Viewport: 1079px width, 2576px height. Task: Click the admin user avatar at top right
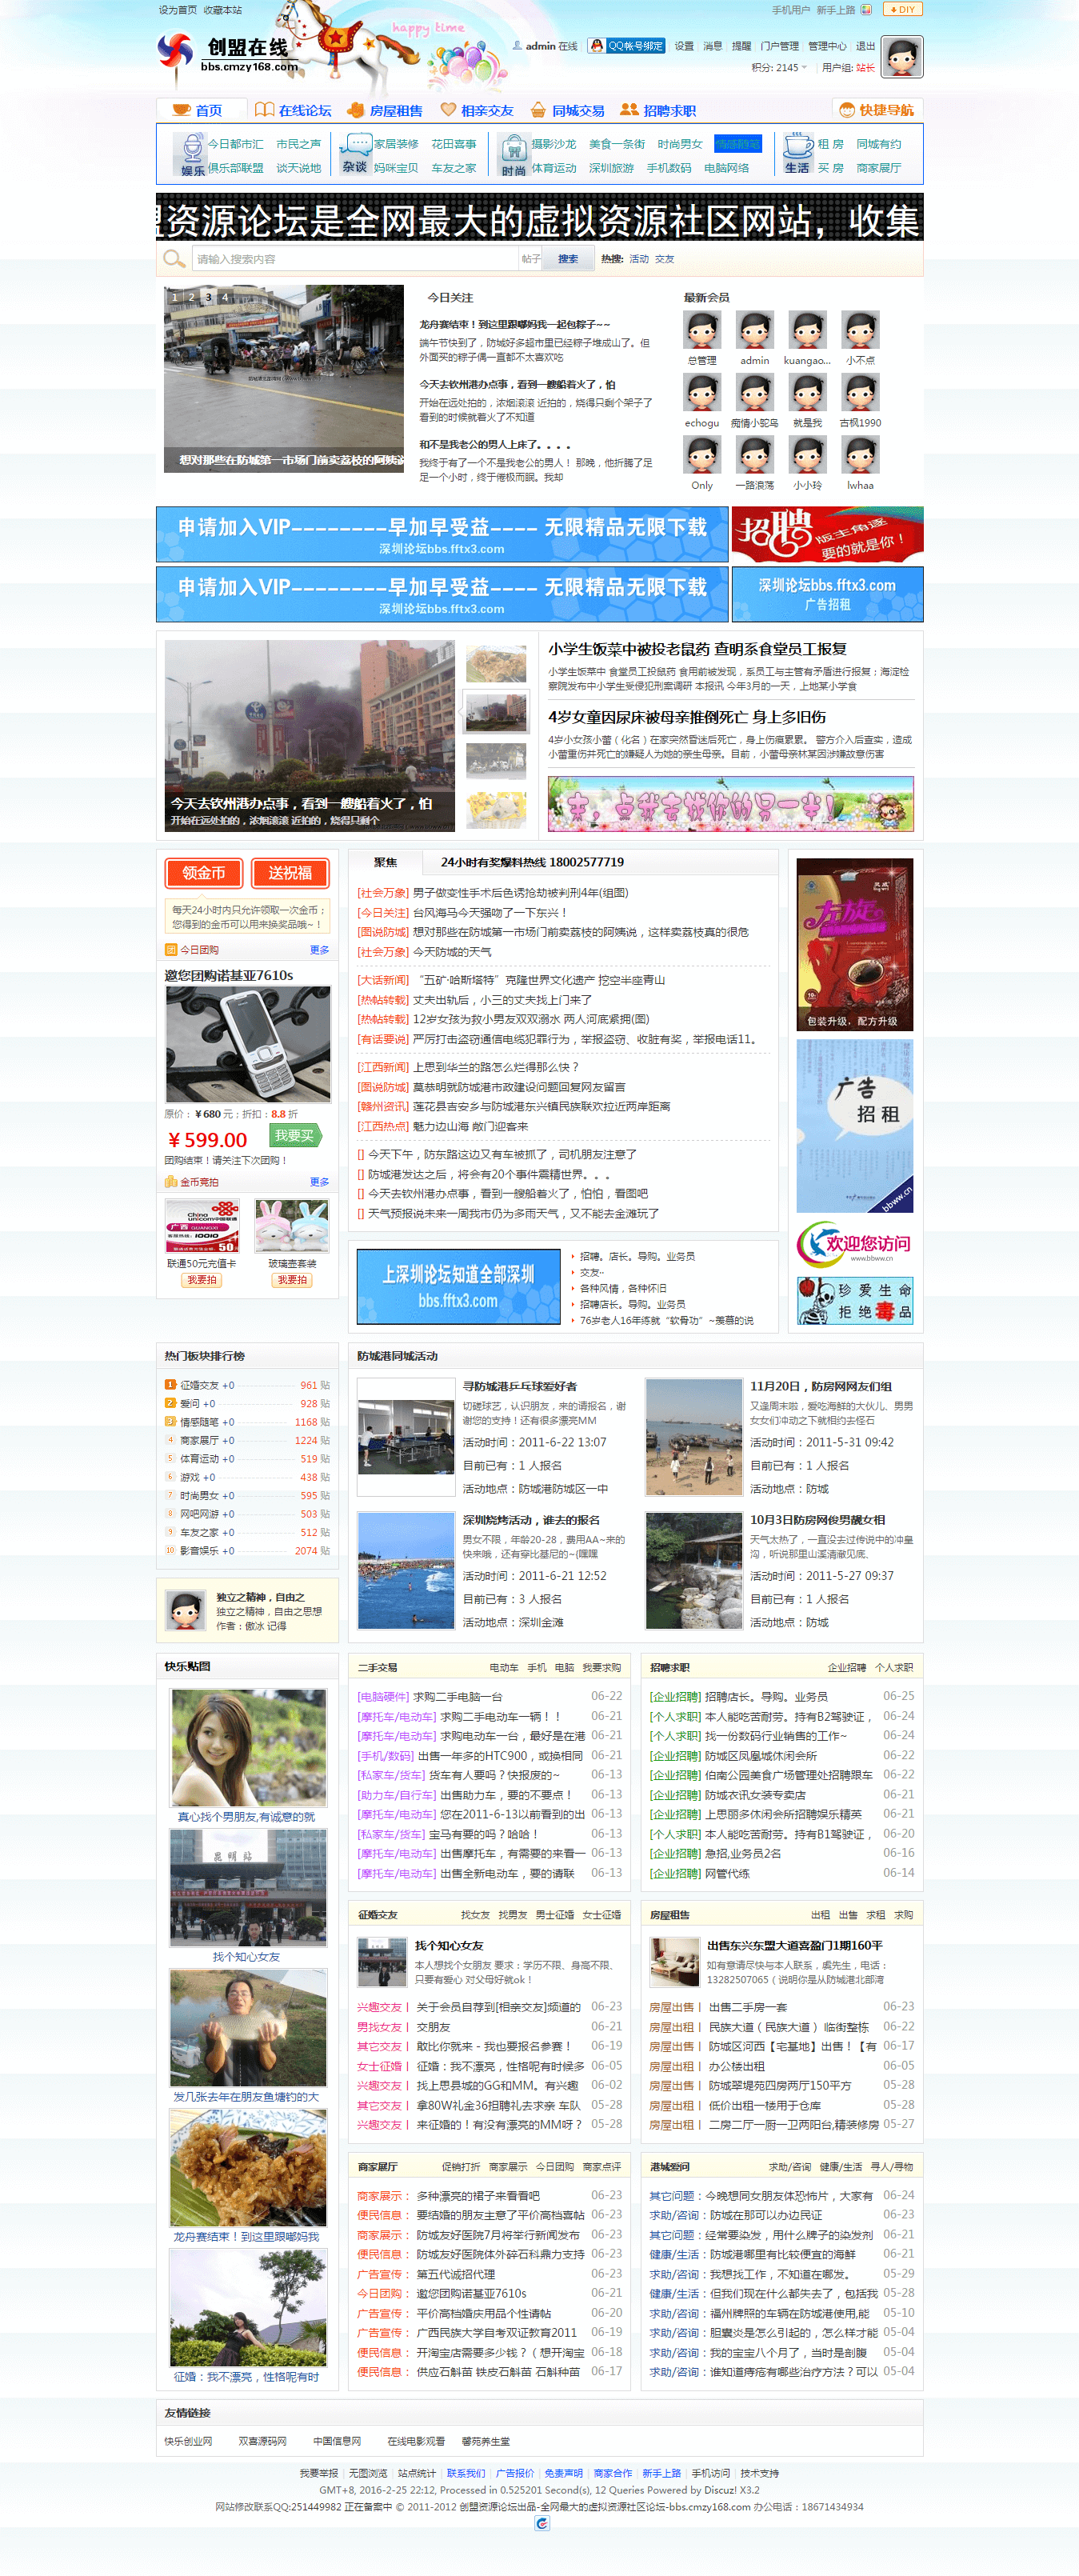click(x=901, y=57)
